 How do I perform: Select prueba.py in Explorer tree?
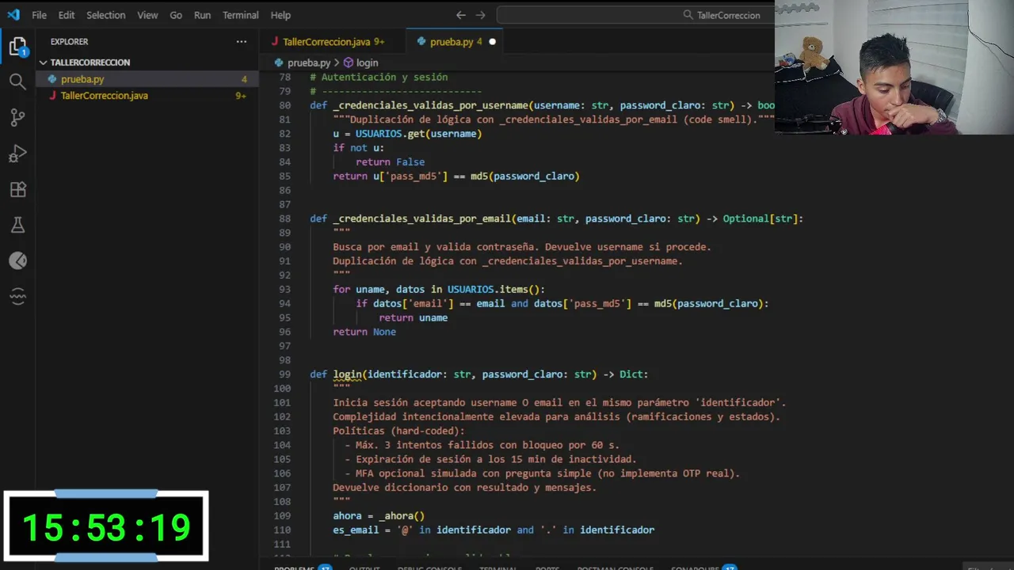click(147, 79)
